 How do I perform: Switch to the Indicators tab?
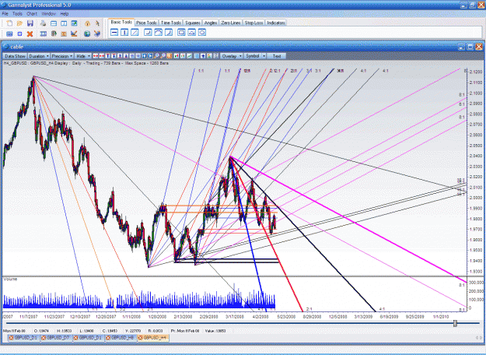point(276,23)
